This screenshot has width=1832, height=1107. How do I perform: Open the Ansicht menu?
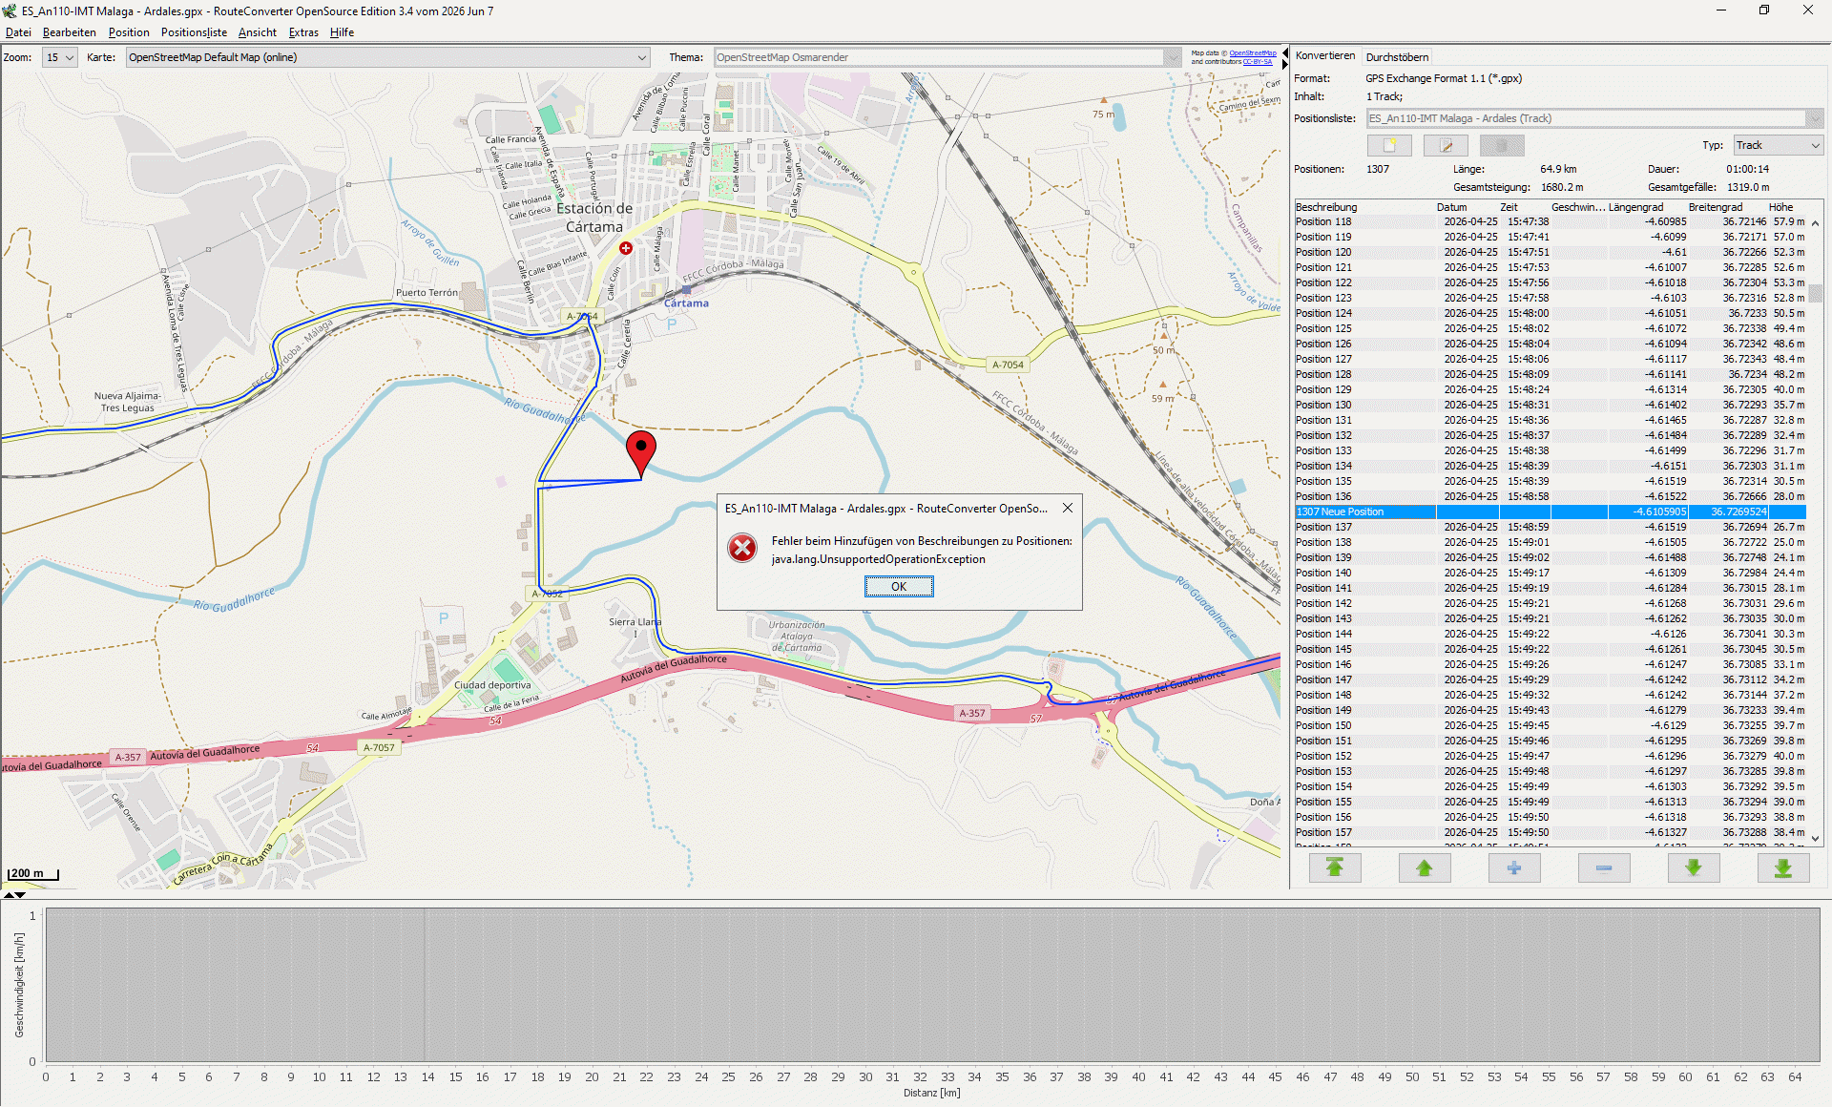258,32
